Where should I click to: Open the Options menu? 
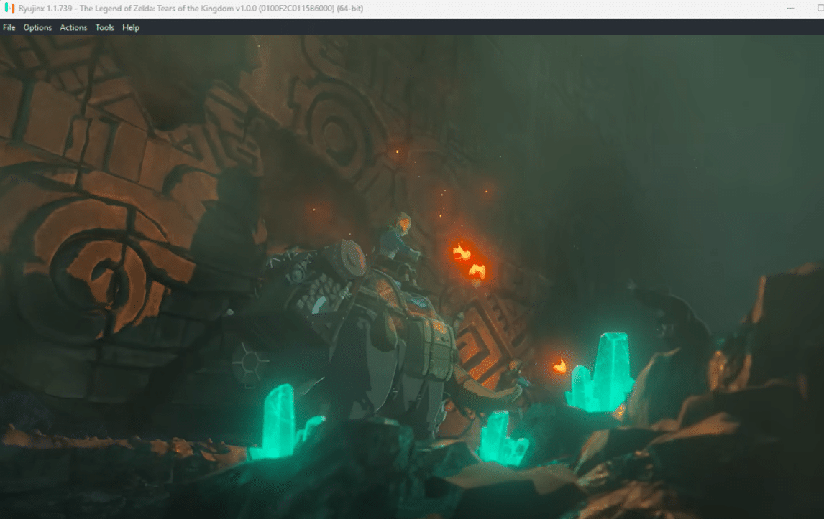point(37,27)
